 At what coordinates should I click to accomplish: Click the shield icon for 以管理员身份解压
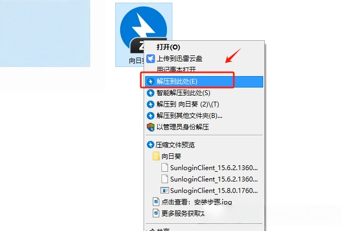pos(151,127)
